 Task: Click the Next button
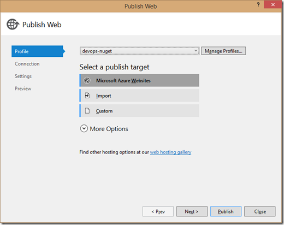(192, 211)
